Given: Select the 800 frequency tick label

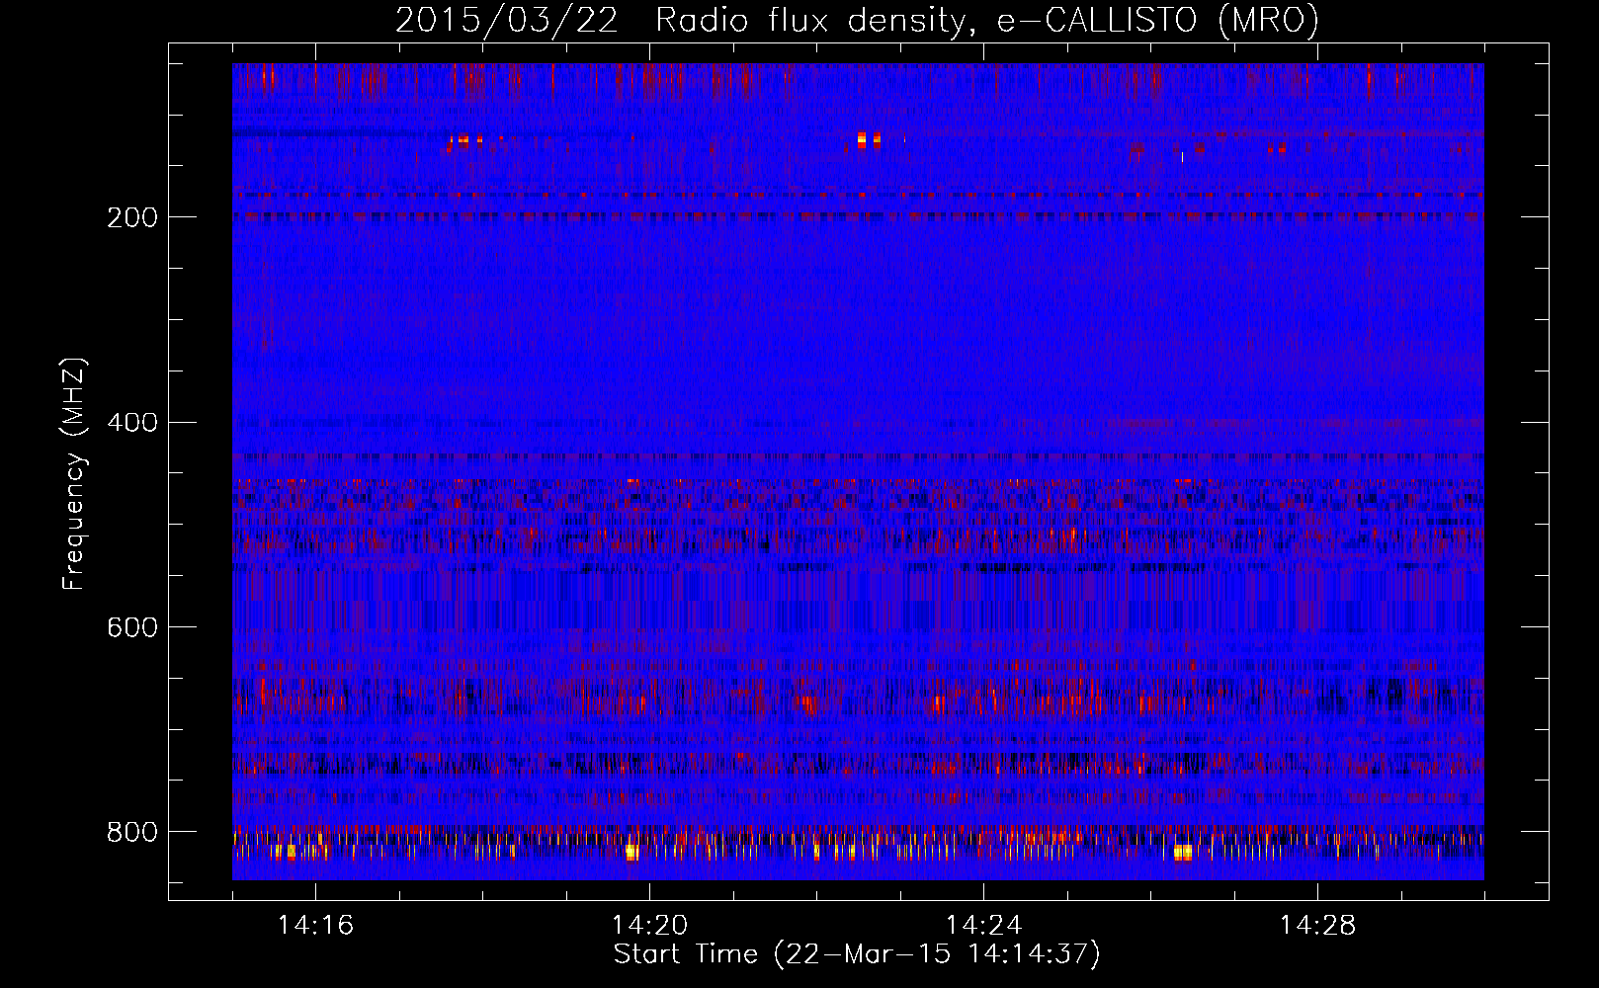Looking at the screenshot, I should point(132,832).
